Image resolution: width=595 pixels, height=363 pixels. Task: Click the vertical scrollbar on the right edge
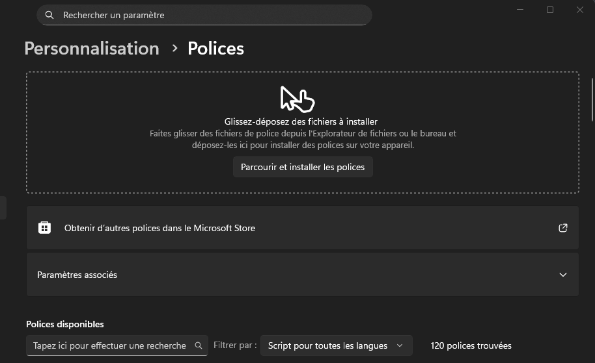pos(592,97)
